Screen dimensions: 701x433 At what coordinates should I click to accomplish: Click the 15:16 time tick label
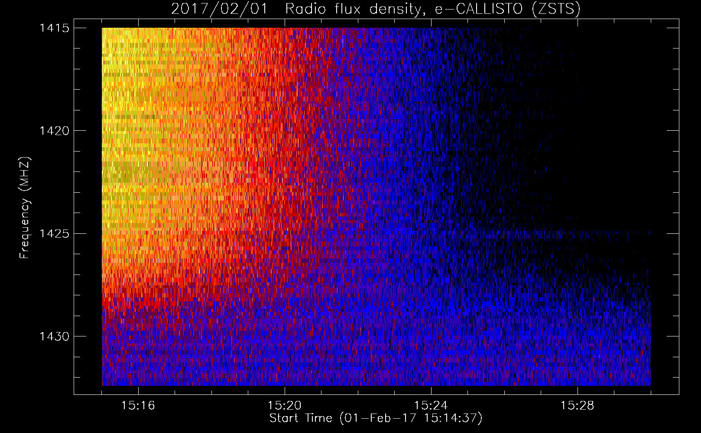[138, 405]
